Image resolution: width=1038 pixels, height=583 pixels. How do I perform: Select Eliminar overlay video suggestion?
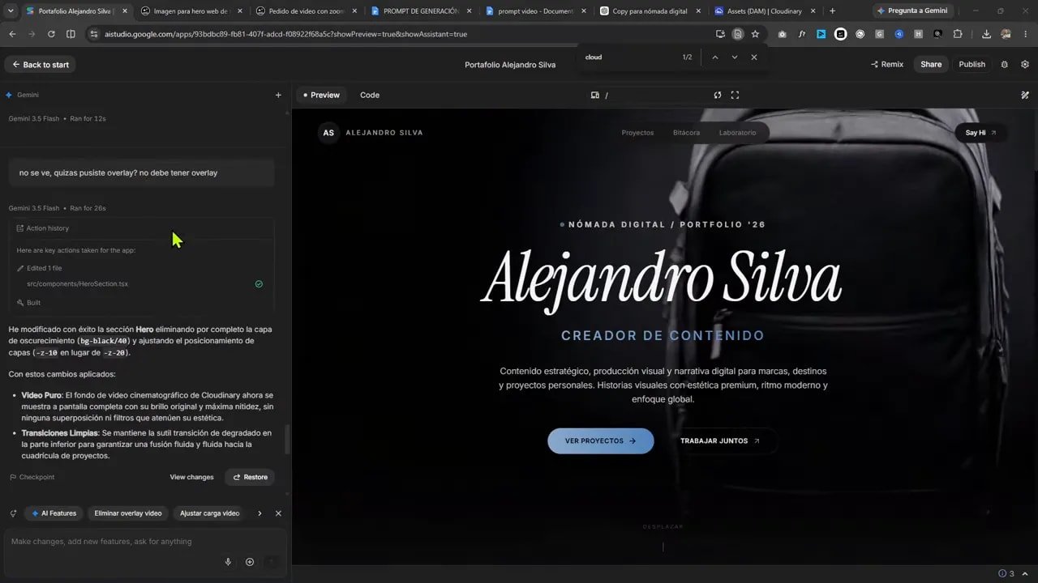coord(128,513)
